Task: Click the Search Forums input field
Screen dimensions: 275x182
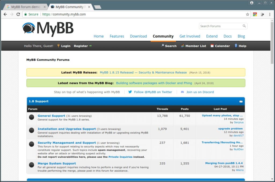Action: pyautogui.click(x=220, y=26)
